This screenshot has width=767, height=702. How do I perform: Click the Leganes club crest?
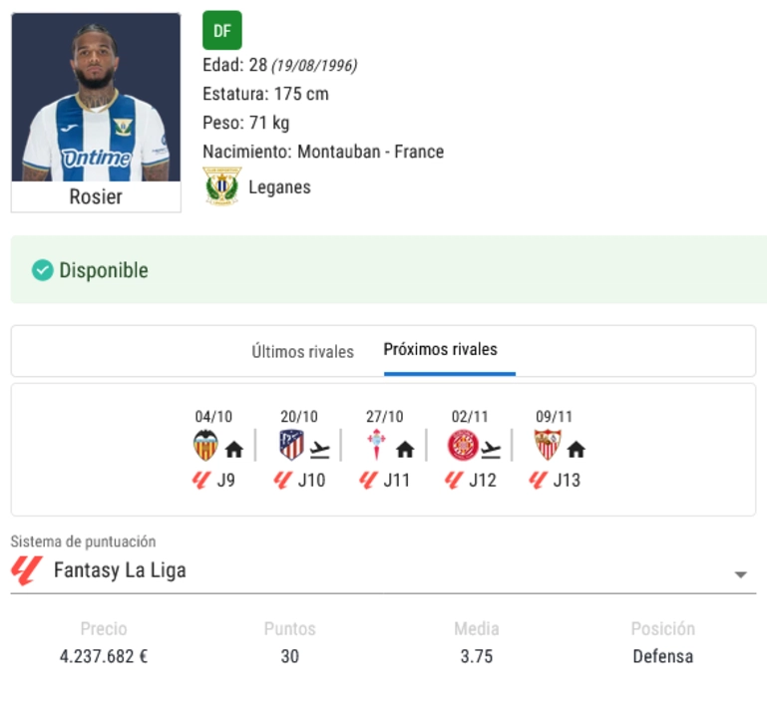pyautogui.click(x=222, y=186)
